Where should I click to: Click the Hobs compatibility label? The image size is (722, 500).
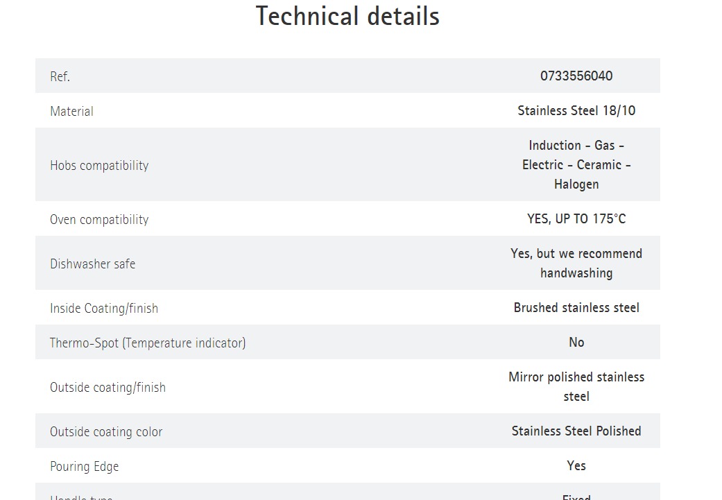(x=99, y=166)
